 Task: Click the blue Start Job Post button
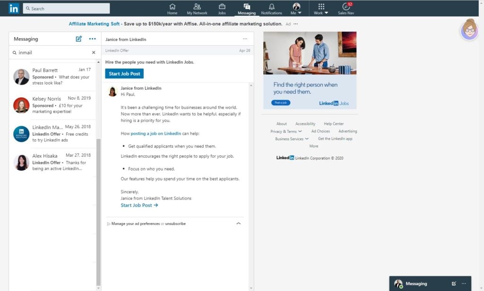(x=124, y=73)
